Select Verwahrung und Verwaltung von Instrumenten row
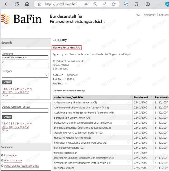 (111, 163)
